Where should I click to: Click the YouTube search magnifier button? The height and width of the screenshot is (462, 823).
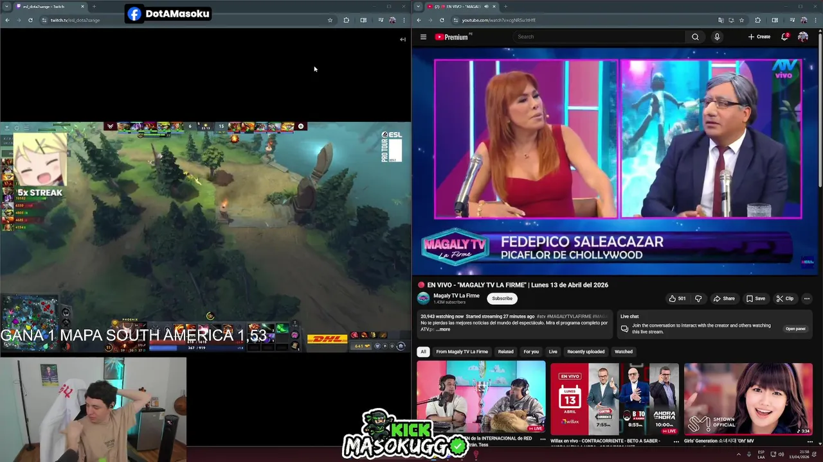695,37
